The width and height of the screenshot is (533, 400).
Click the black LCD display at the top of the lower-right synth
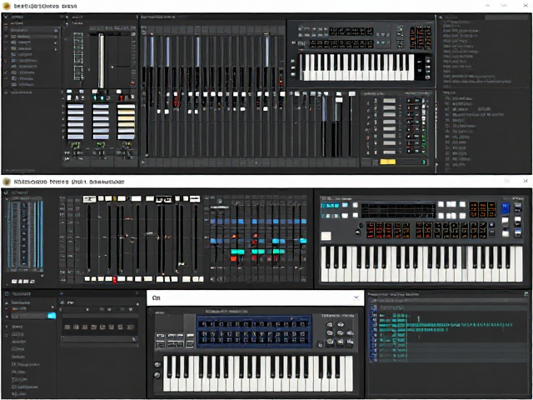[x=398, y=210]
